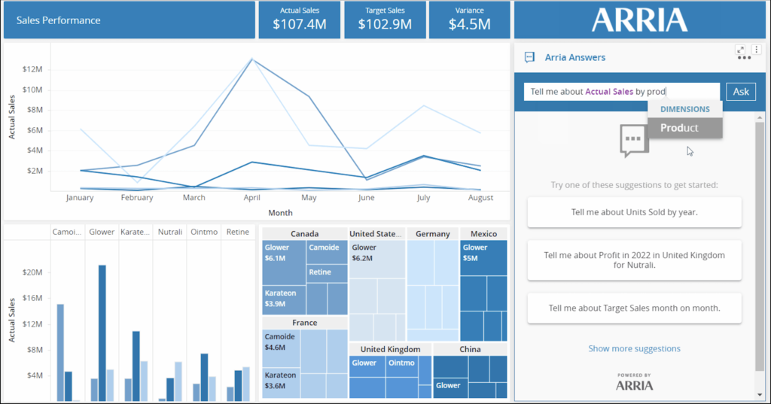This screenshot has height=404, width=771.
Task: Click the $12M label on line chart axis
Action: 32,69
